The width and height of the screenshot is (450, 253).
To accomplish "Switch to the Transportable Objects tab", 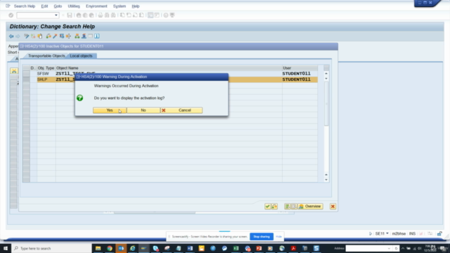I will click(x=46, y=56).
